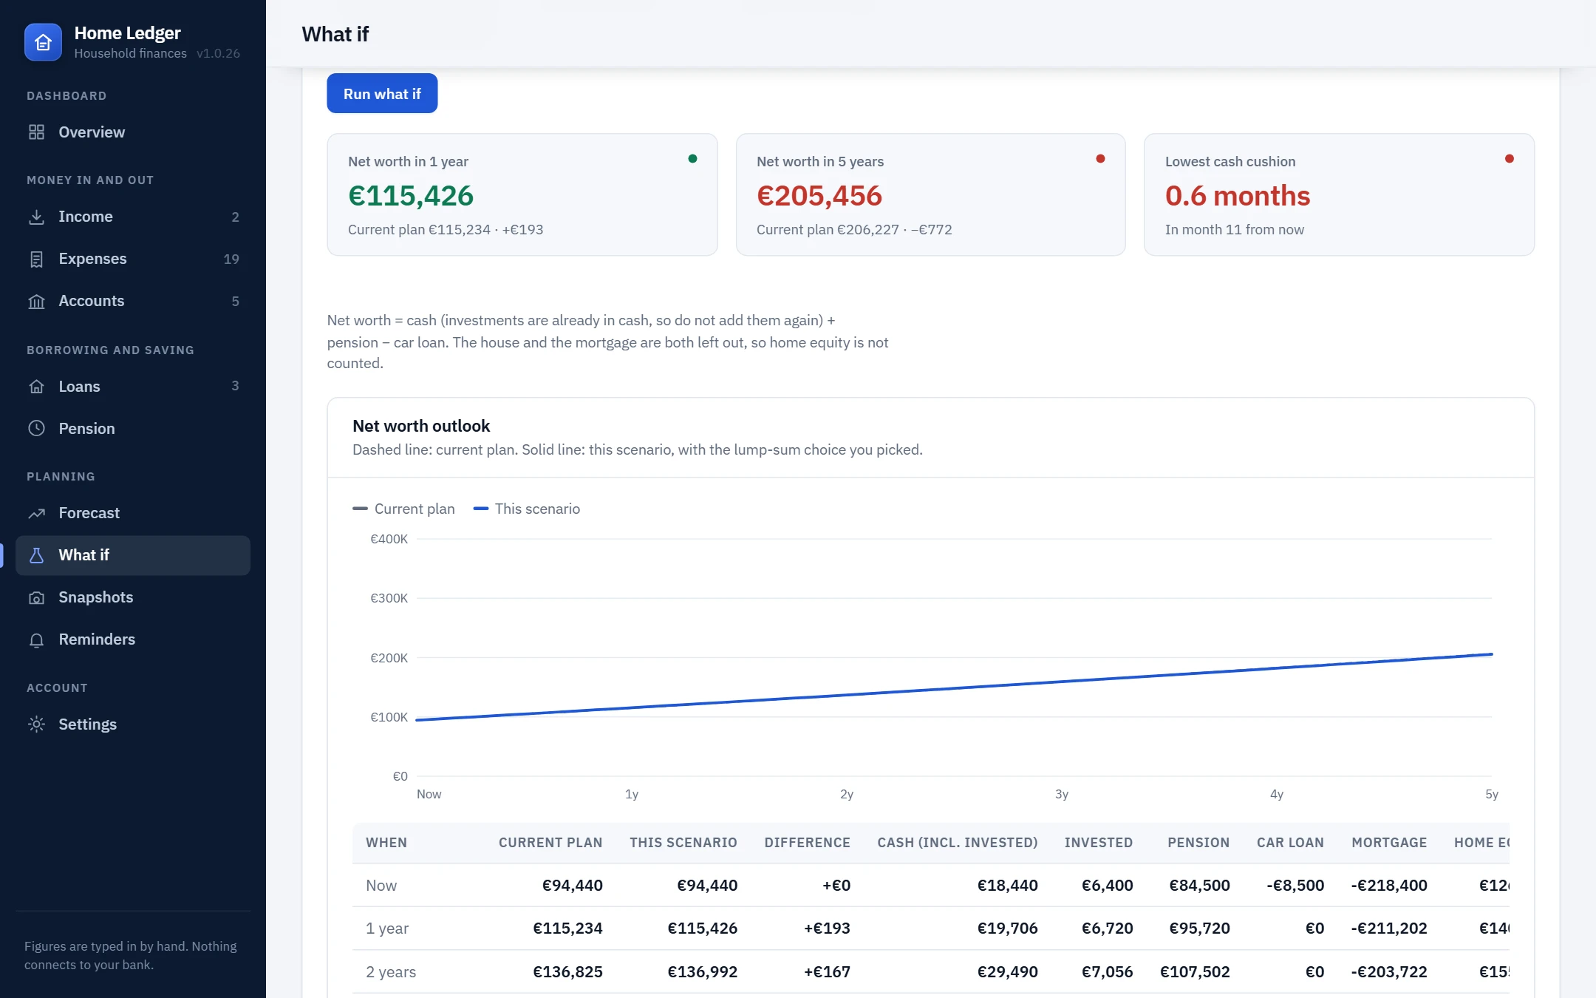The image size is (1596, 998).
Task: Click the red dot on Lowest cash cushion card
Action: 1509,158
